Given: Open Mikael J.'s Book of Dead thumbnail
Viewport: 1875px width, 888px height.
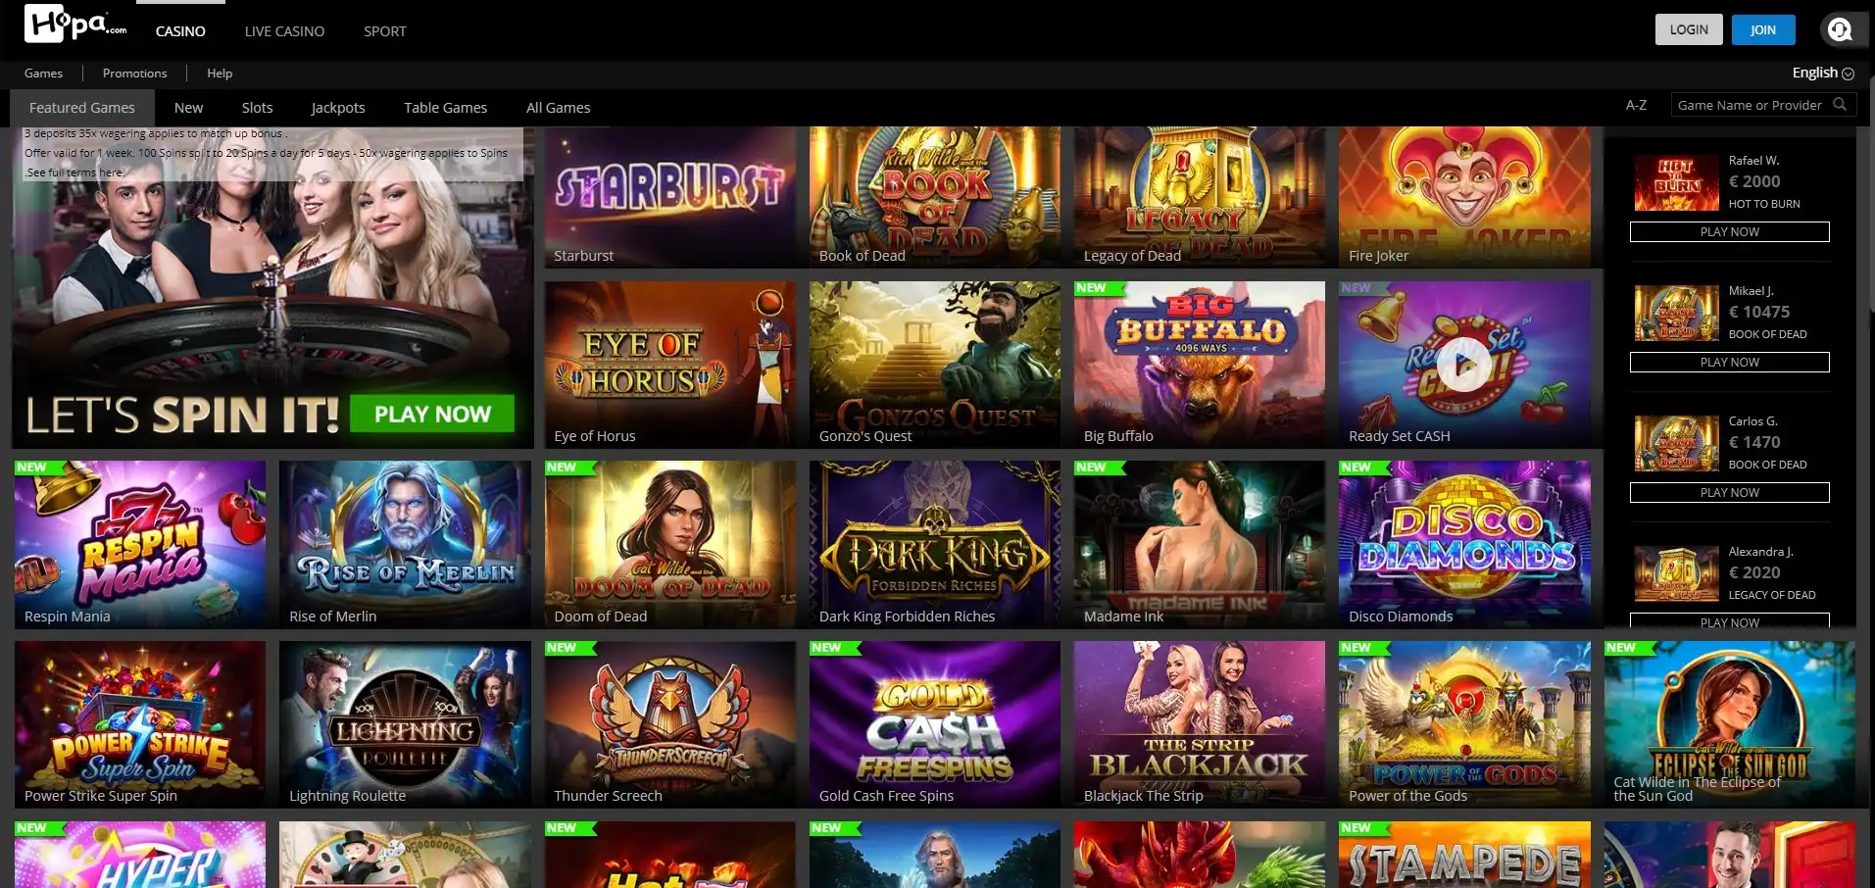Looking at the screenshot, I should [x=1676, y=313].
